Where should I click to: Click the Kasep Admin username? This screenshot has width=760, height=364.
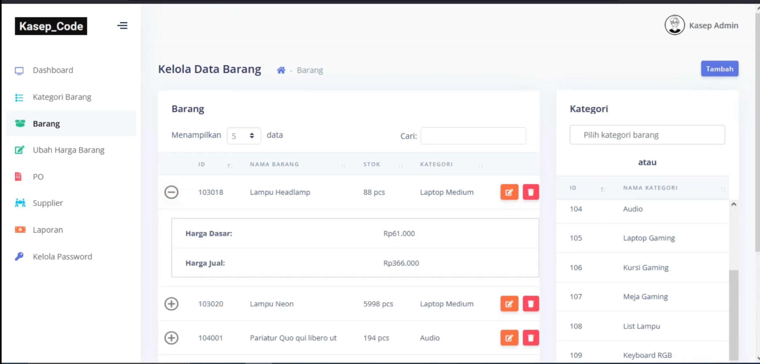pos(714,26)
